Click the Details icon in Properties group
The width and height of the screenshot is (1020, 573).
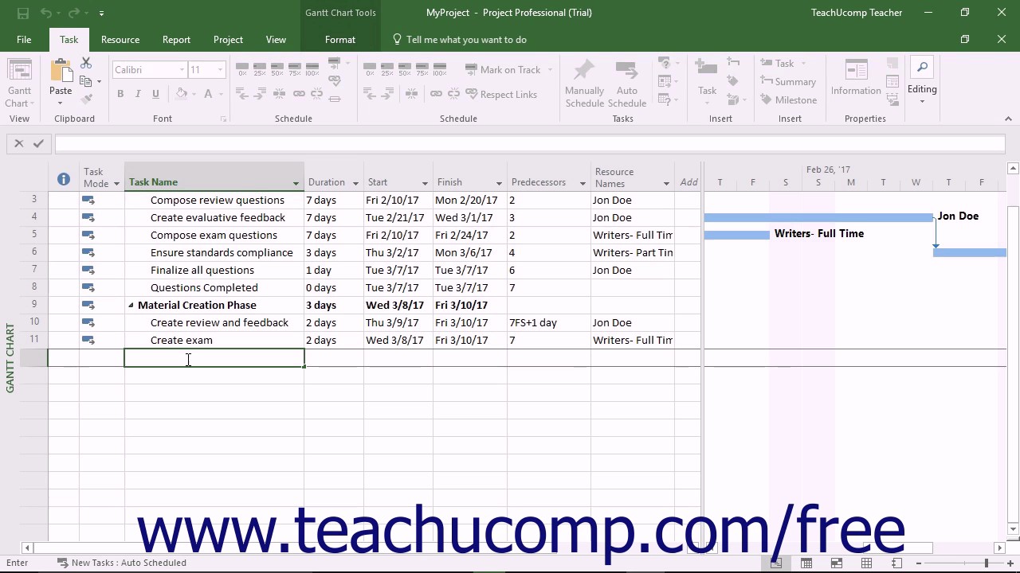pos(892,81)
